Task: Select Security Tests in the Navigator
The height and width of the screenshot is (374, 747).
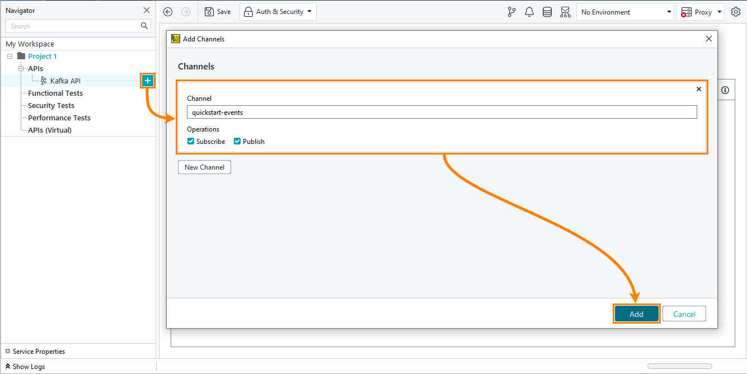Action: point(50,105)
